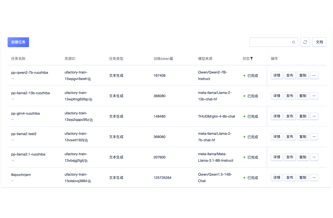Screen dimensions: 333x218
Task: Click token count 148480
Action: [159, 116]
